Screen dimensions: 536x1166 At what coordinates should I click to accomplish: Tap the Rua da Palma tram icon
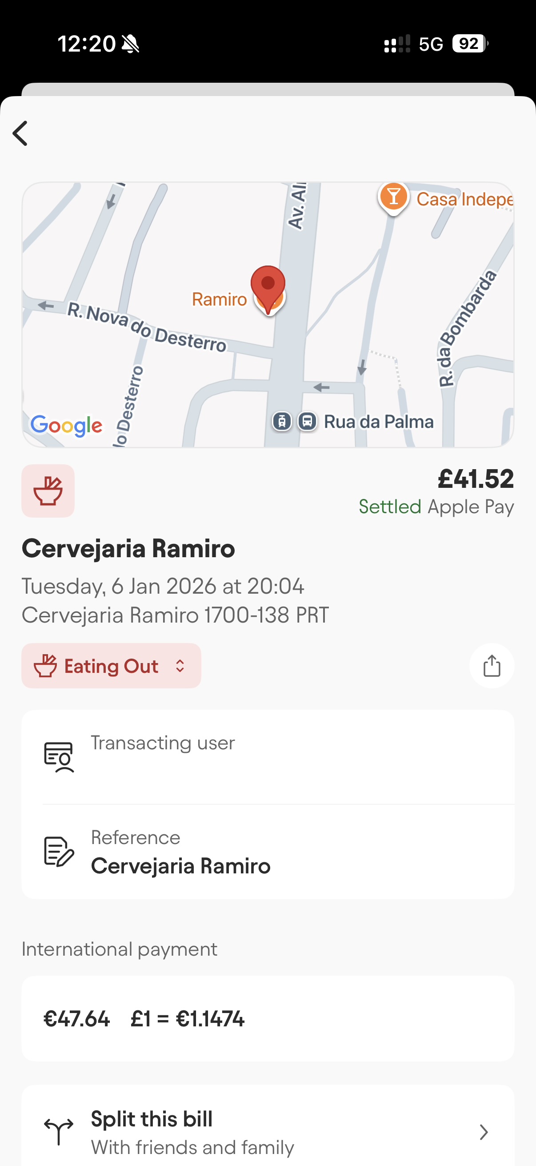(x=282, y=422)
